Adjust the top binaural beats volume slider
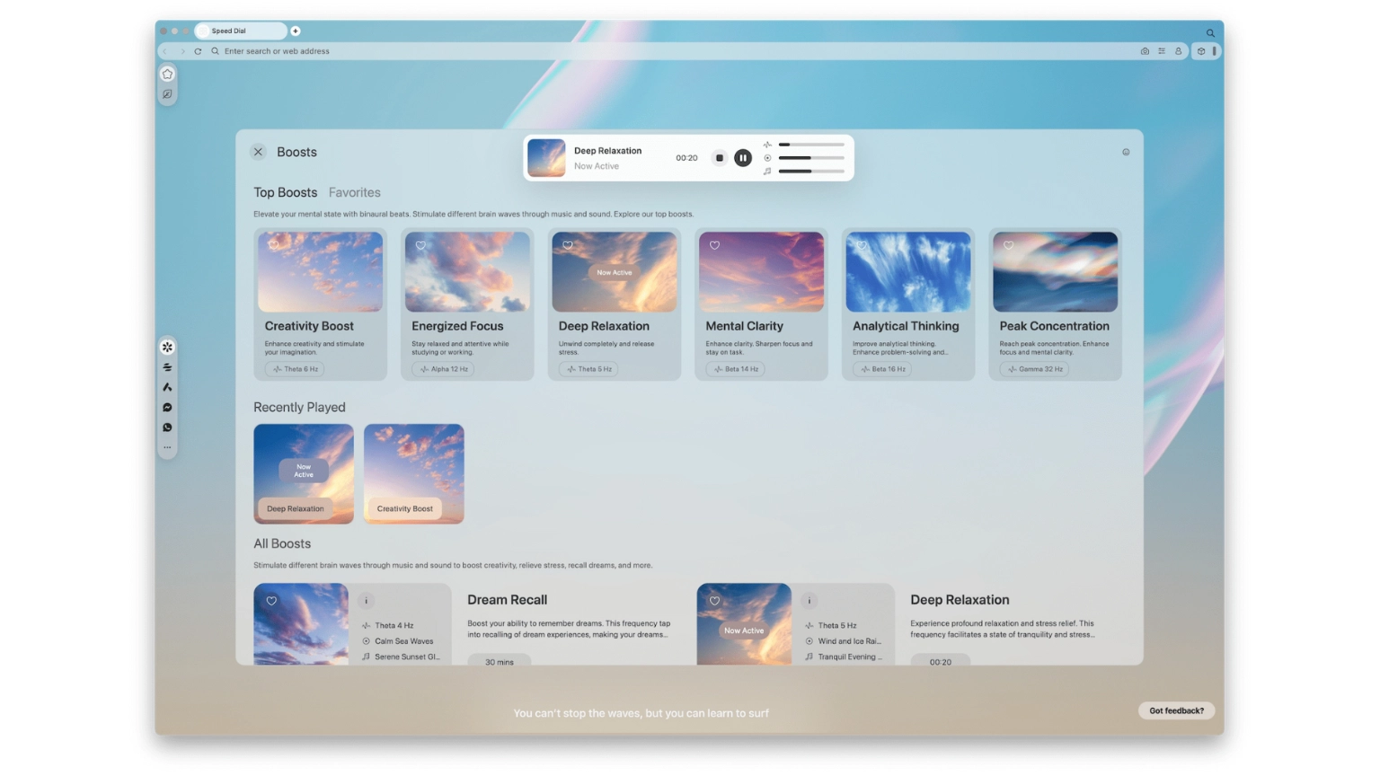This screenshot has height=776, width=1380. pos(810,145)
